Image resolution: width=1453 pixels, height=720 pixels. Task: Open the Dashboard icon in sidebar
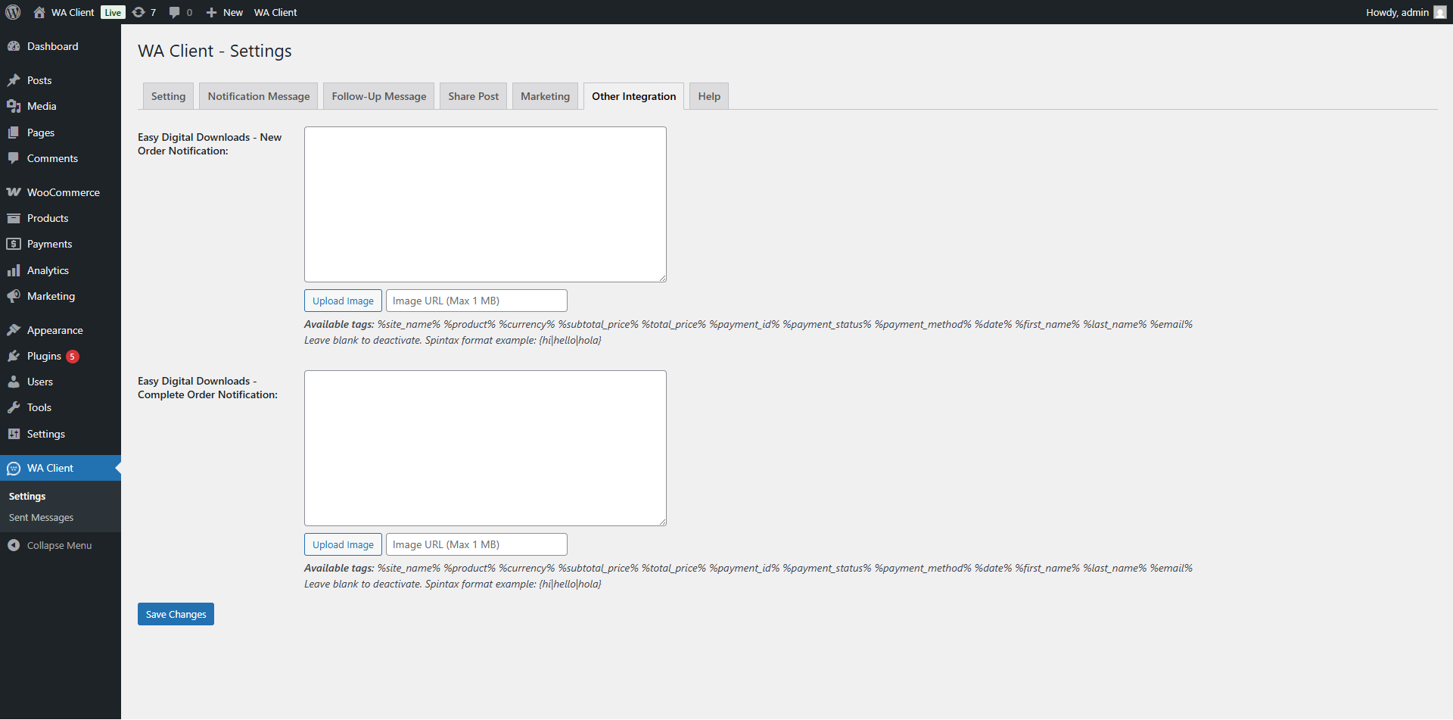14,46
